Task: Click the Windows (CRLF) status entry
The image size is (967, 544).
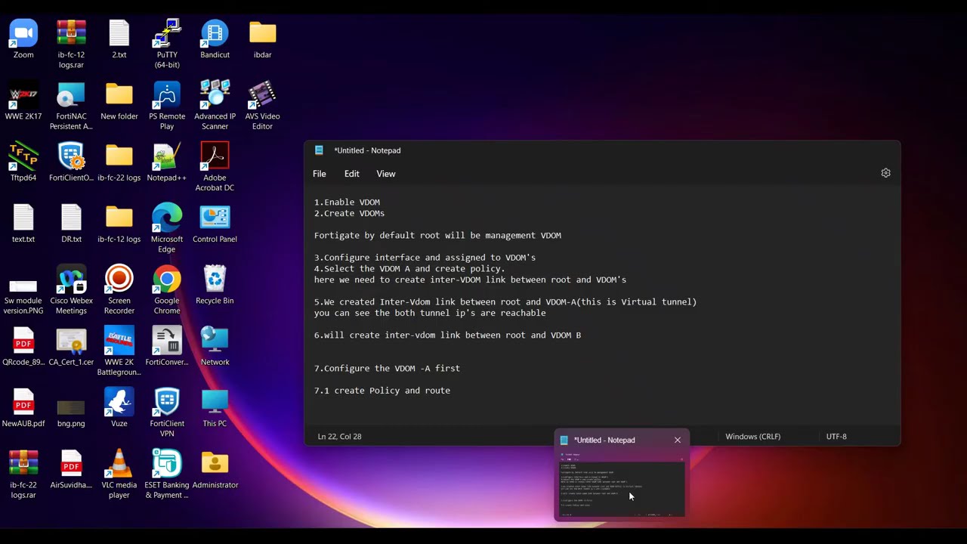Action: (752, 436)
